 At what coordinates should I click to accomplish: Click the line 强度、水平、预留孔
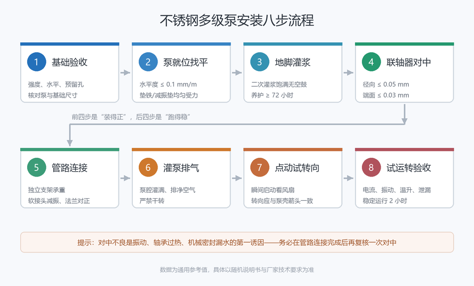[56, 84]
